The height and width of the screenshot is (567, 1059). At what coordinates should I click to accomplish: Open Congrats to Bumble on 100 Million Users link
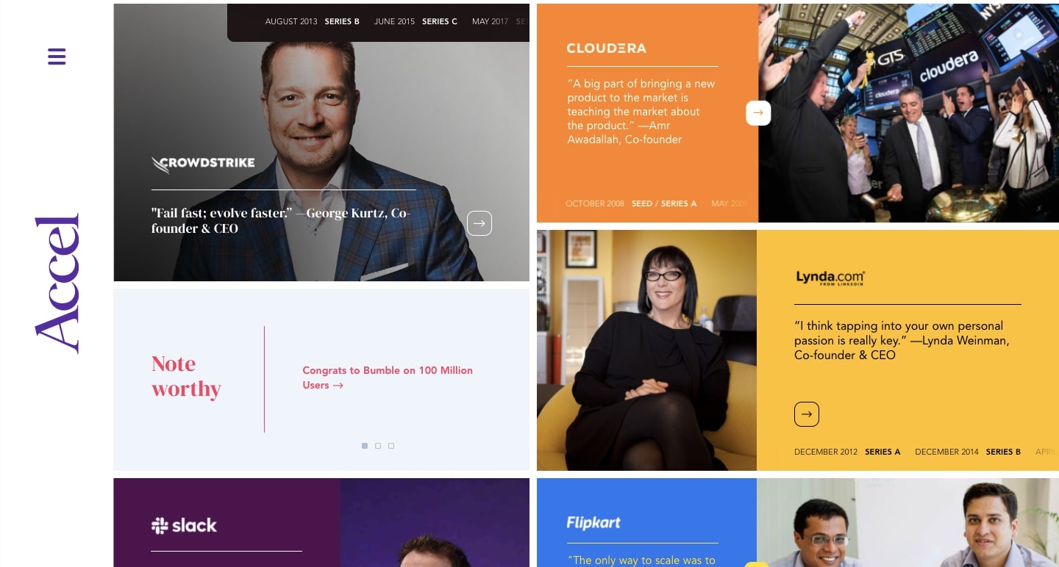tap(388, 378)
